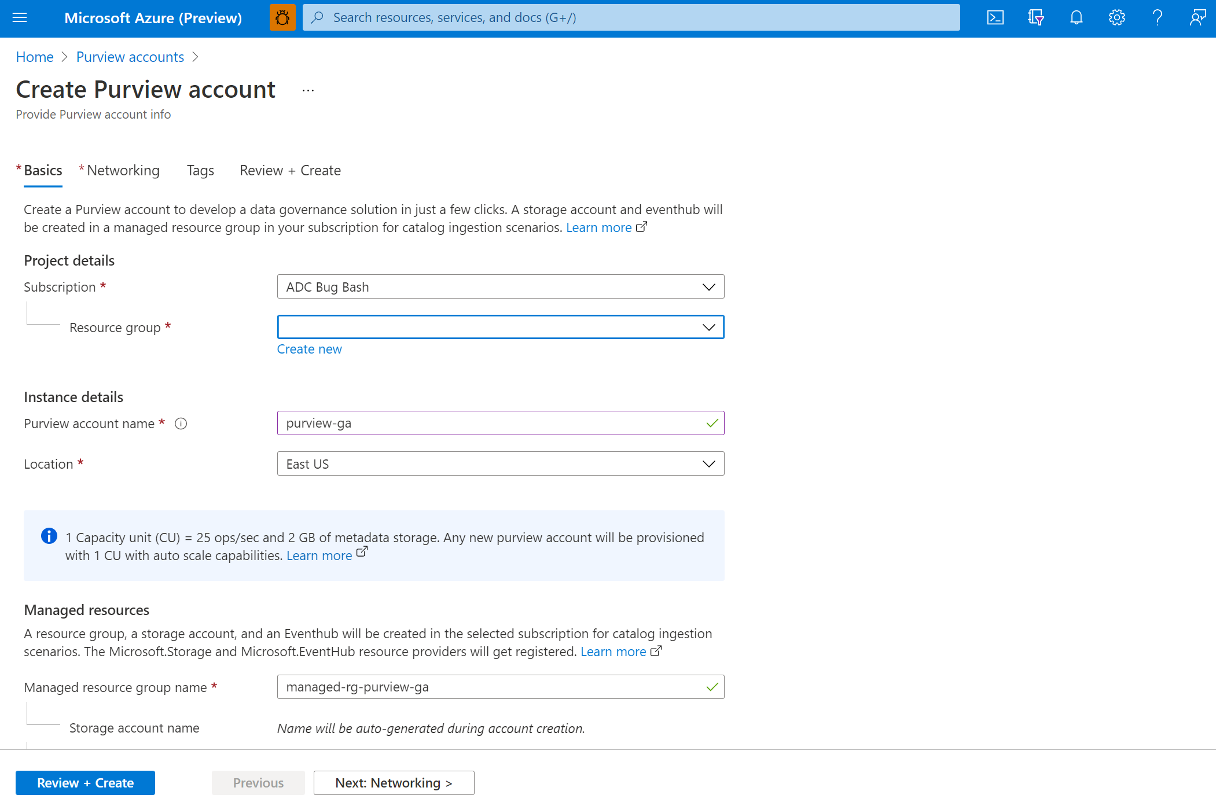Image resolution: width=1216 pixels, height=806 pixels.
Task: Open Directory and subscription filter icon
Action: [1035, 17]
